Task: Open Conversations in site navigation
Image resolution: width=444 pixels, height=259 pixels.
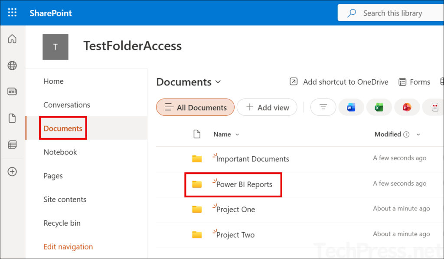Action: [67, 105]
